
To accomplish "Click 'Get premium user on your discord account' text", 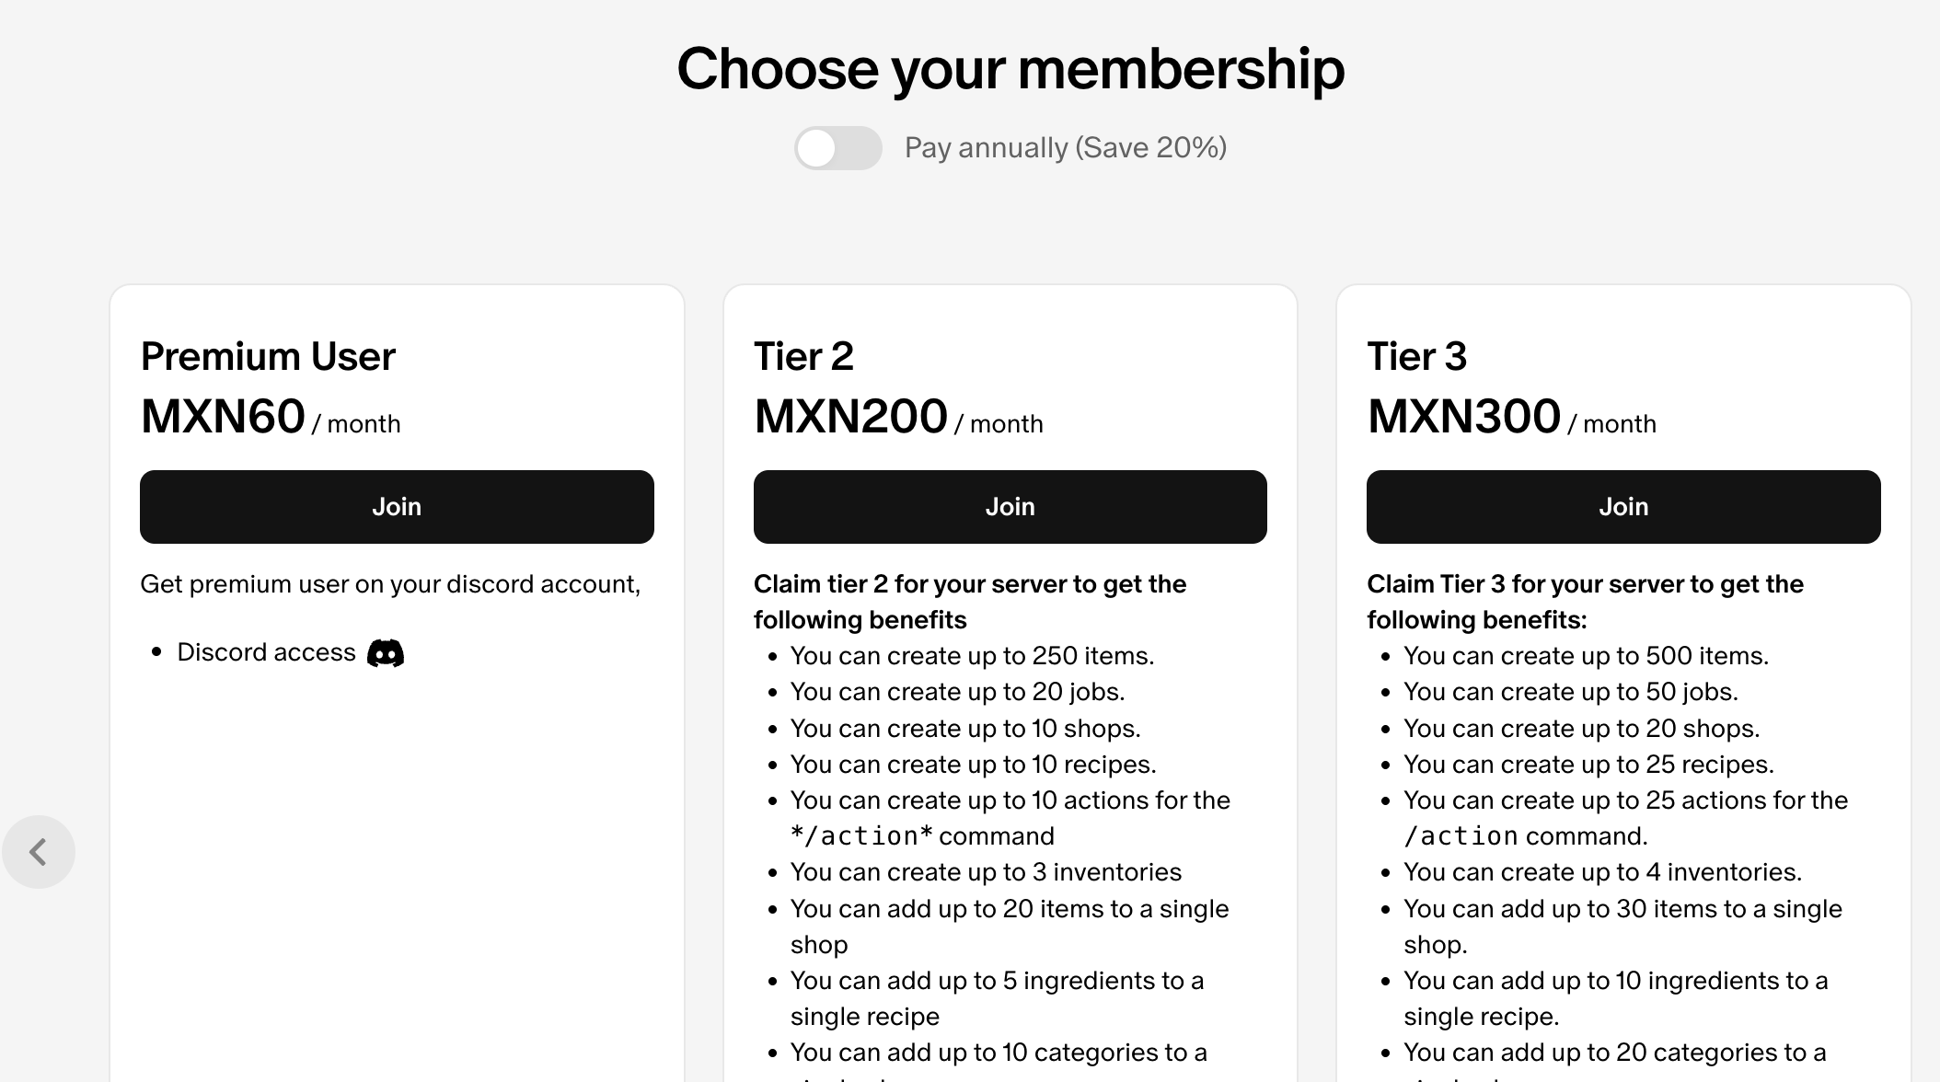I will tap(390, 584).
